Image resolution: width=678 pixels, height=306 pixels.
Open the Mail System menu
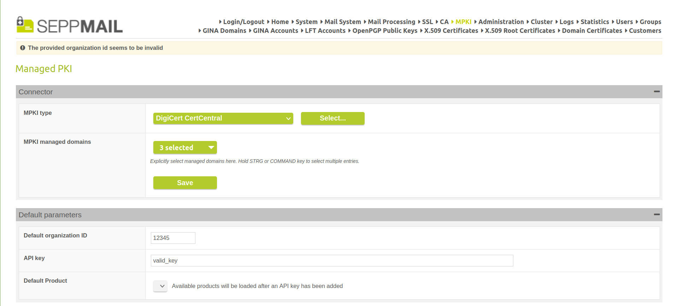pos(342,22)
